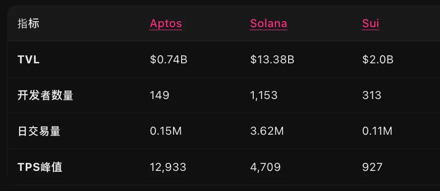The width and height of the screenshot is (440, 191).
Task: Click Solana TPS peak 4,709
Action: pos(265,167)
